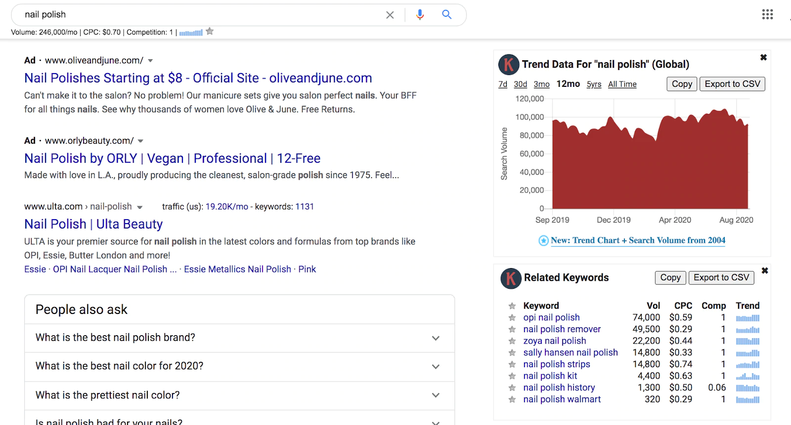Switch trend chart to 5yrs range
This screenshot has width=791, height=425.
tap(594, 84)
